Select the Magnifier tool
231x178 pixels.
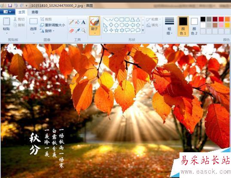click(x=83, y=30)
